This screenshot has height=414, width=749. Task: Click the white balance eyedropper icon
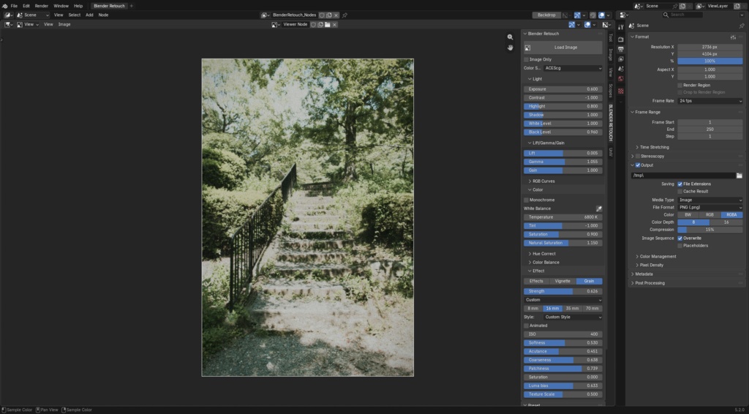coord(599,208)
